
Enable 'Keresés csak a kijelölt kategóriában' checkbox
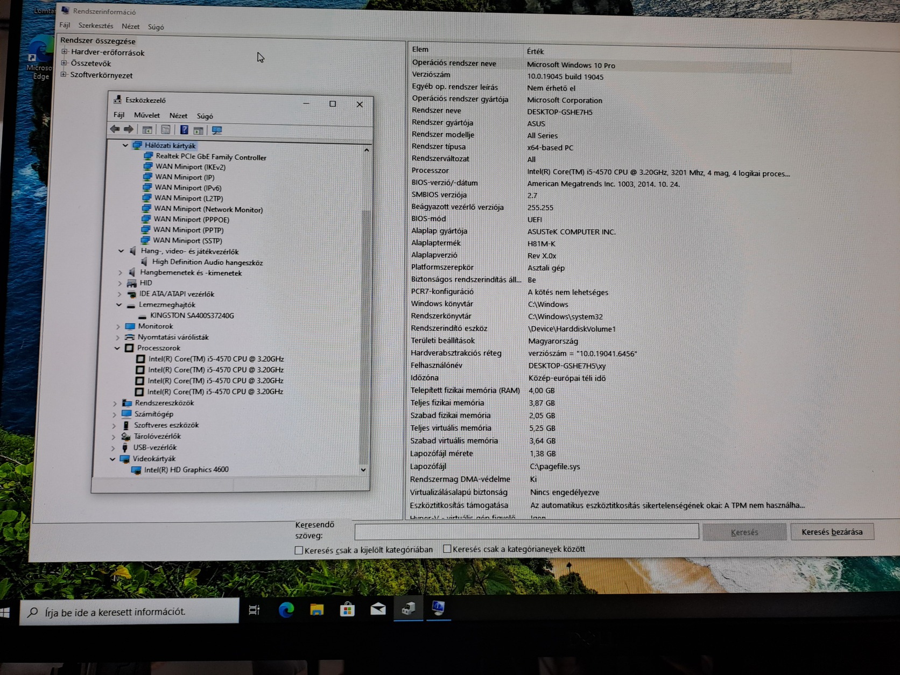(299, 550)
